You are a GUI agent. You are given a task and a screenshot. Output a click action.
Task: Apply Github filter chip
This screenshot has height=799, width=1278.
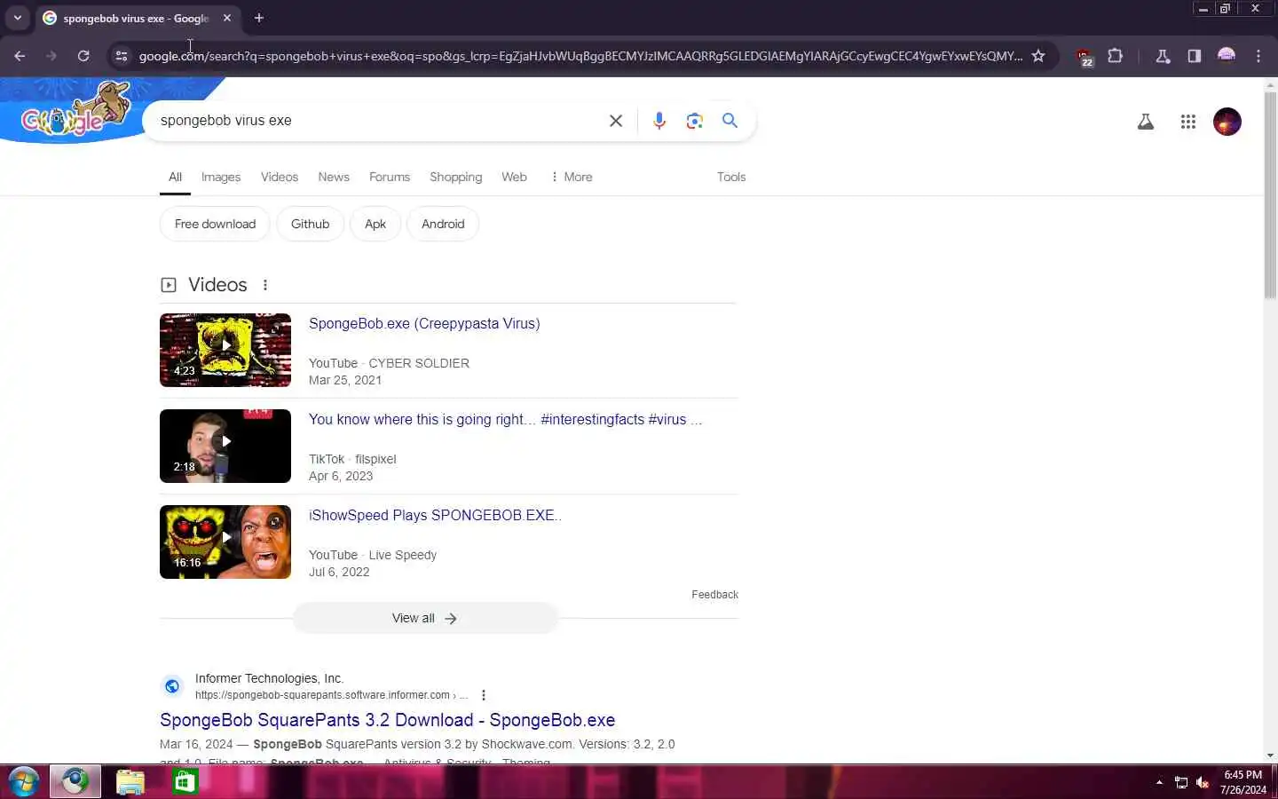pos(310,224)
